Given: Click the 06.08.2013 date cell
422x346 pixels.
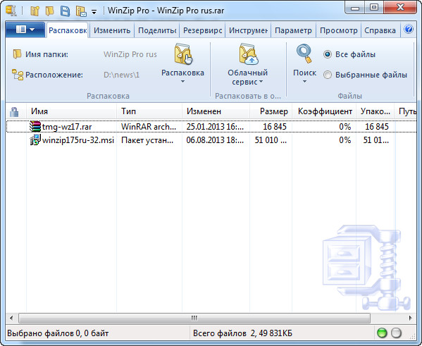Looking at the screenshot, I should (x=215, y=140).
